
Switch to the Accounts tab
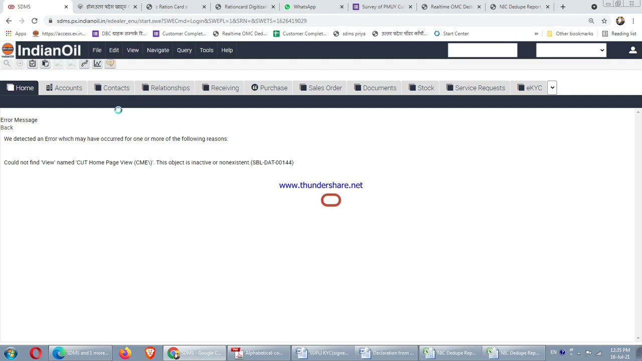point(64,88)
